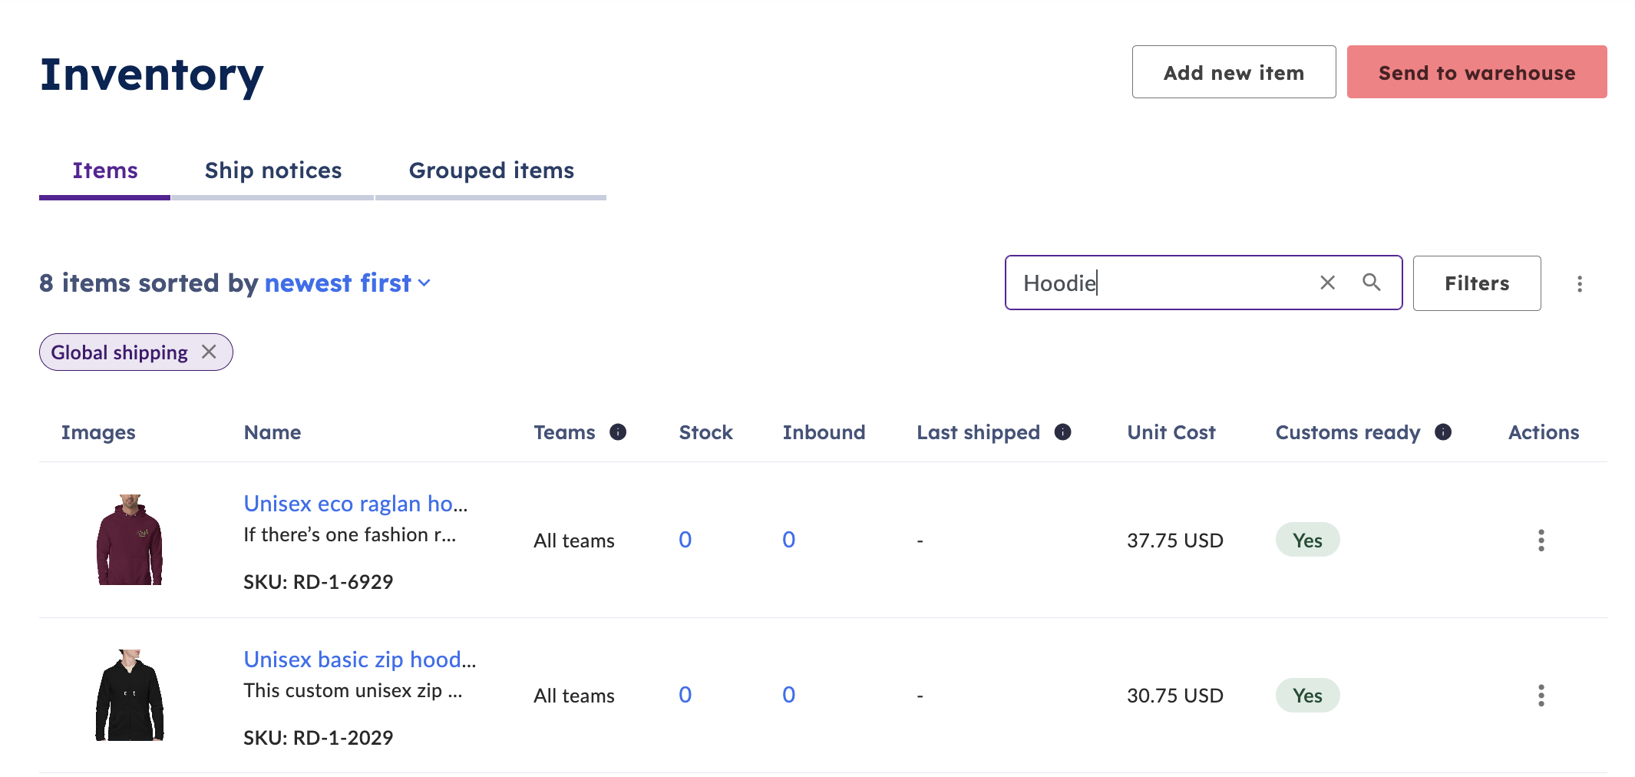The width and height of the screenshot is (1635, 777).
Task: Open actions menu for Unisex basic zip hoodie
Action: tap(1541, 696)
